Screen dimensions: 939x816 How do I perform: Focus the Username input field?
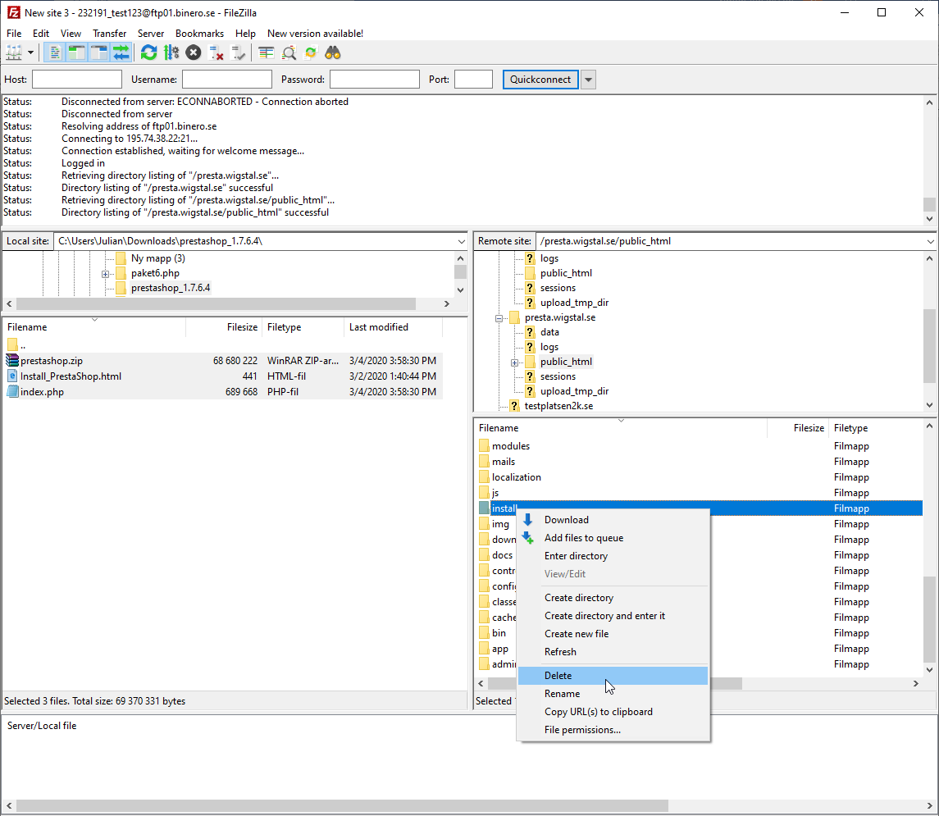(x=227, y=79)
